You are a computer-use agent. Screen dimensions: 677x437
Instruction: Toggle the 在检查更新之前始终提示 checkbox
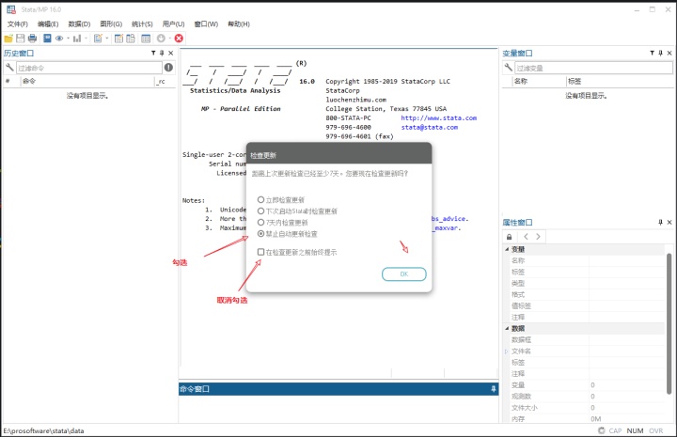tap(260, 252)
